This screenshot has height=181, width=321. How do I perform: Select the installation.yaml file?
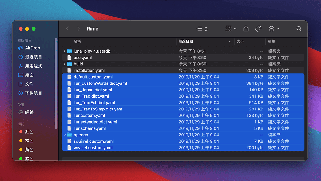click(x=89, y=70)
